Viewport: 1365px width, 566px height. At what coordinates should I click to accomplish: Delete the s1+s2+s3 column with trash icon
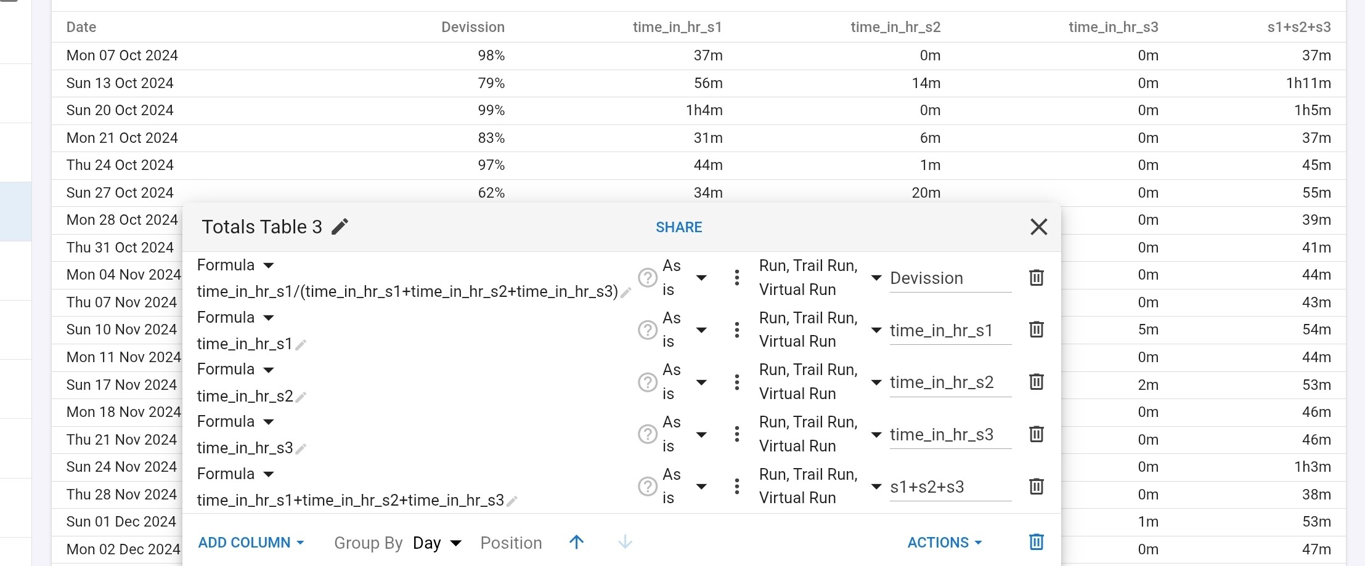click(1036, 487)
